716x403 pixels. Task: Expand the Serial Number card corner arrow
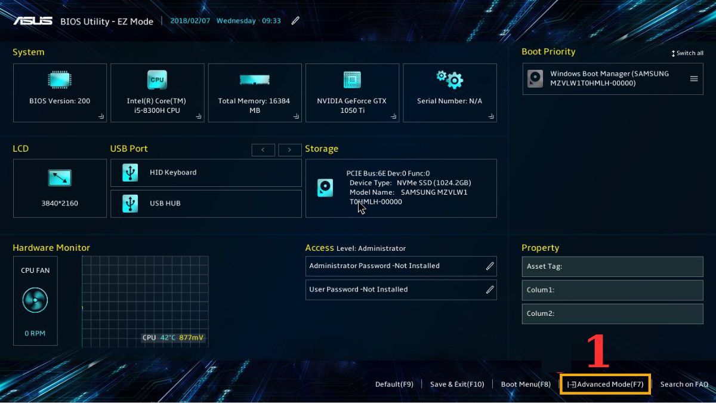tap(491, 117)
